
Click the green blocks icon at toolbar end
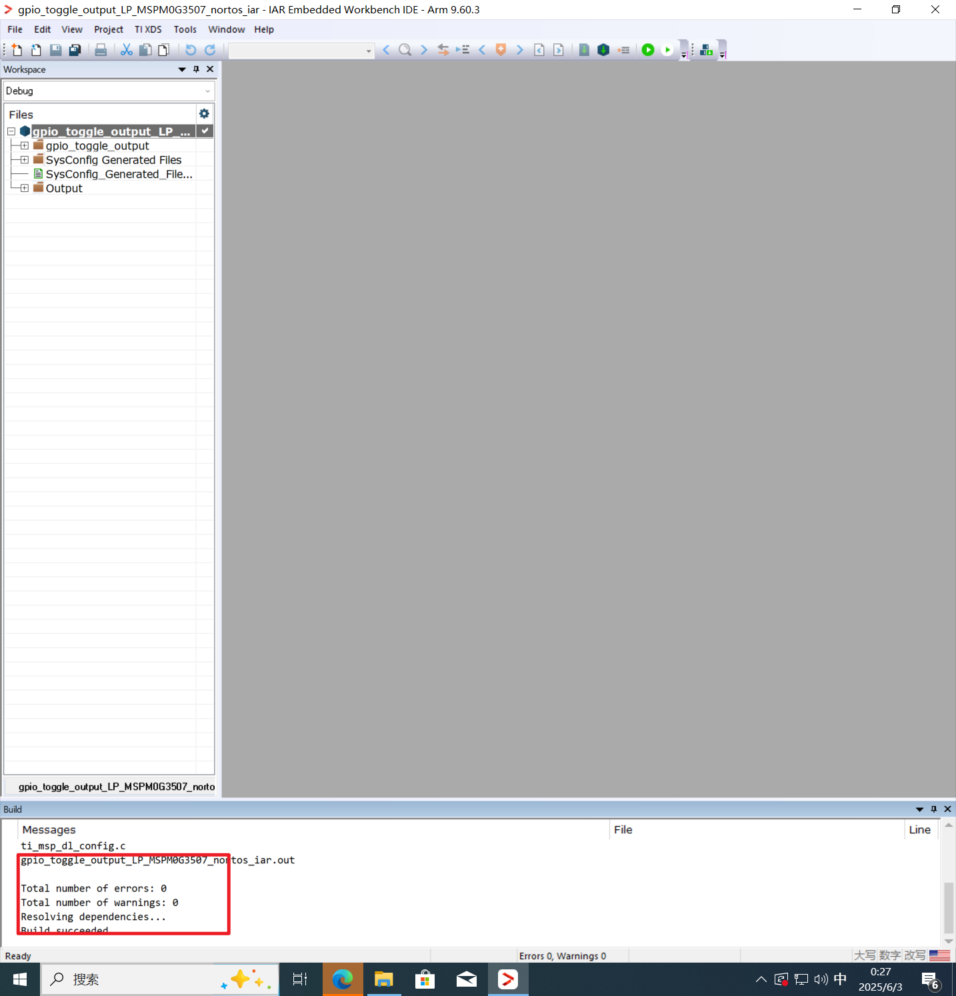(x=707, y=50)
